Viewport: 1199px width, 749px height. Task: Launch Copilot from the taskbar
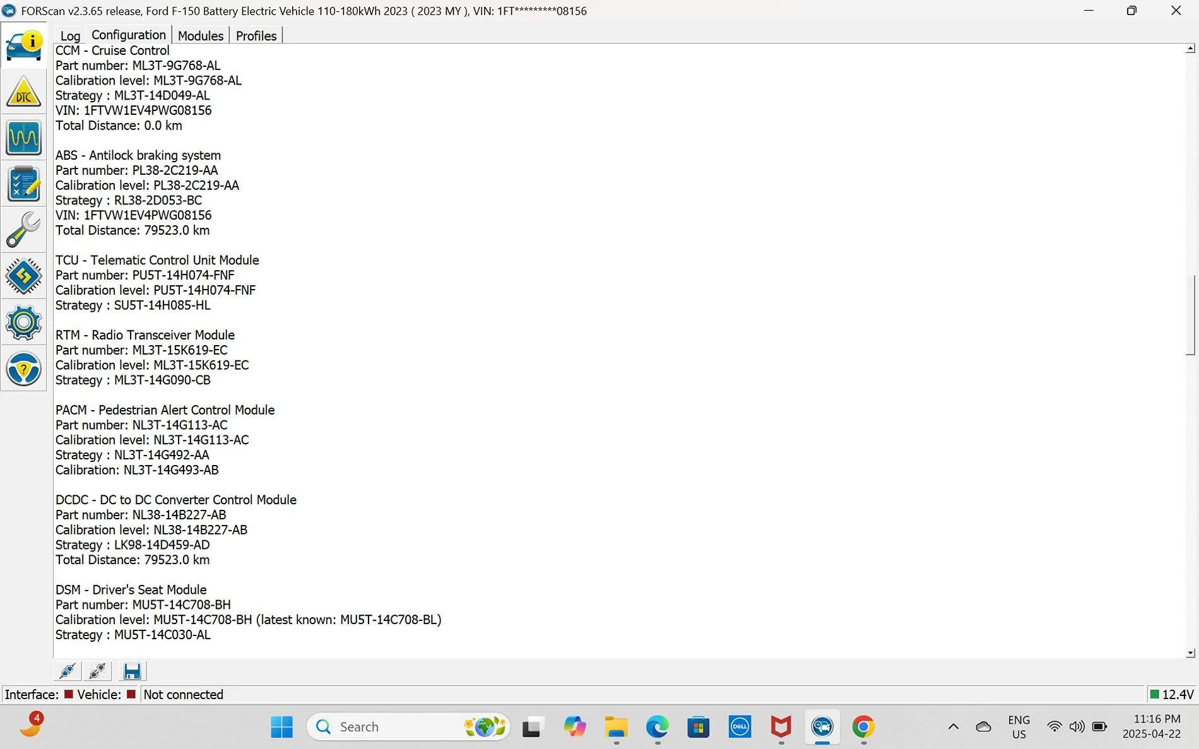pos(574,727)
